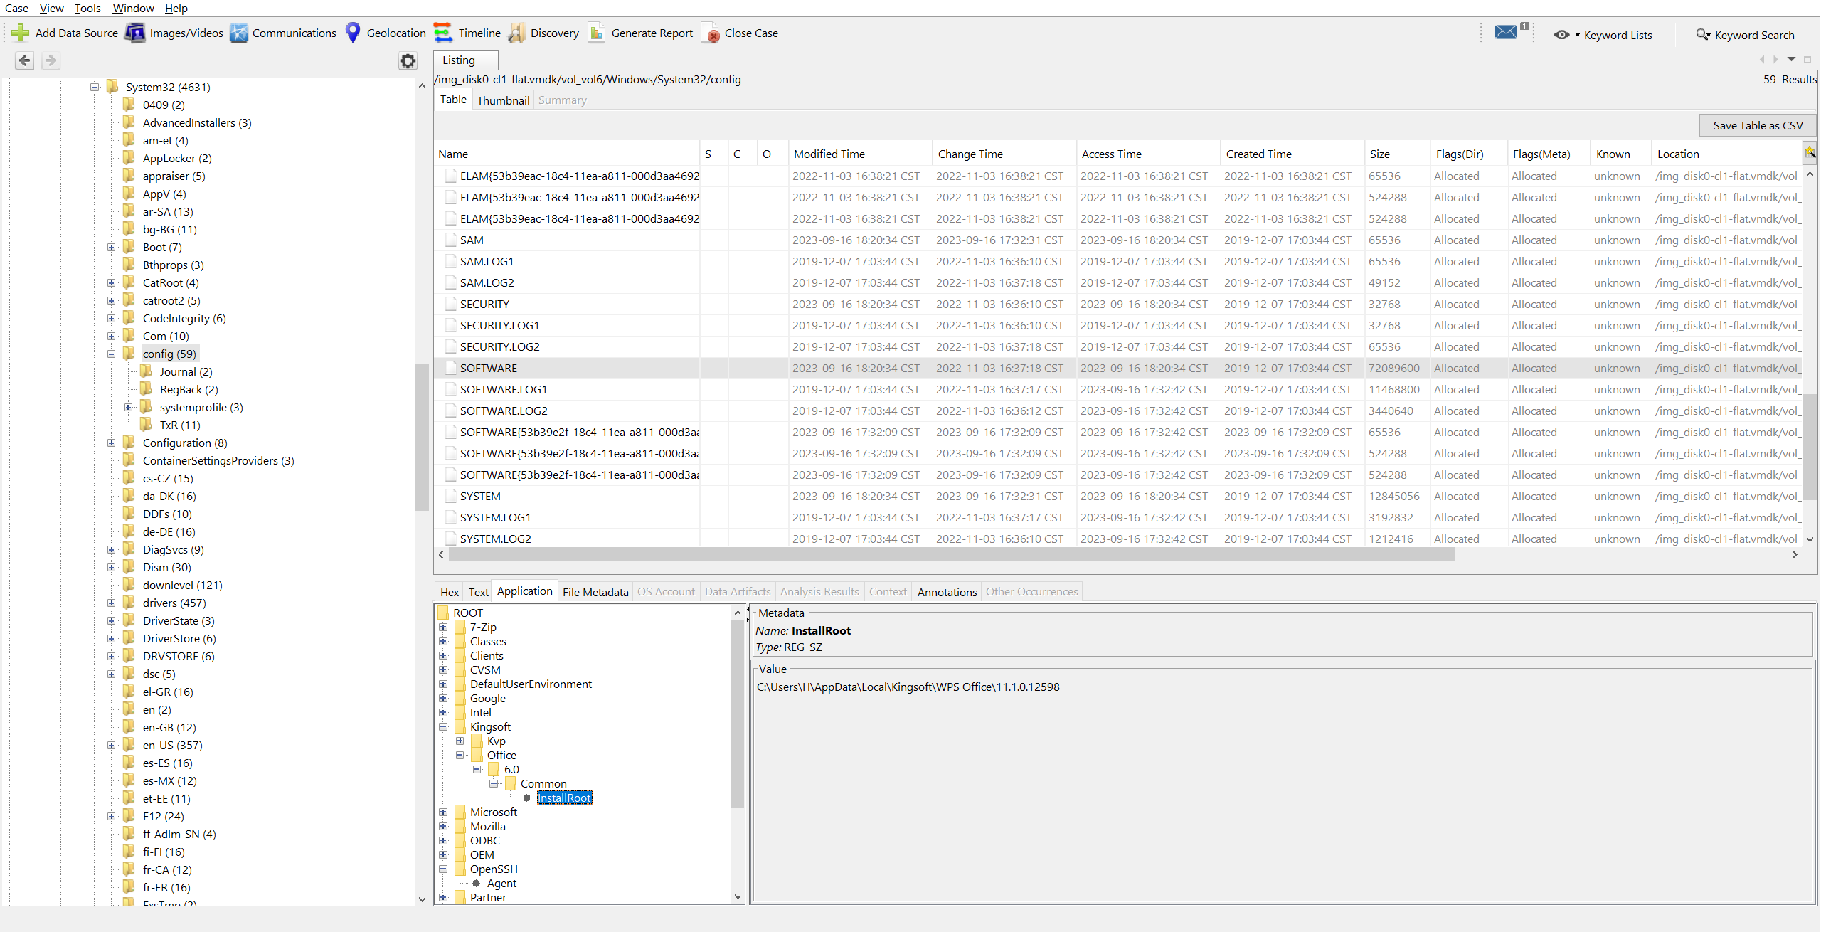Click the column chooser icon in table header
The image size is (1821, 932).
[x=1810, y=152]
